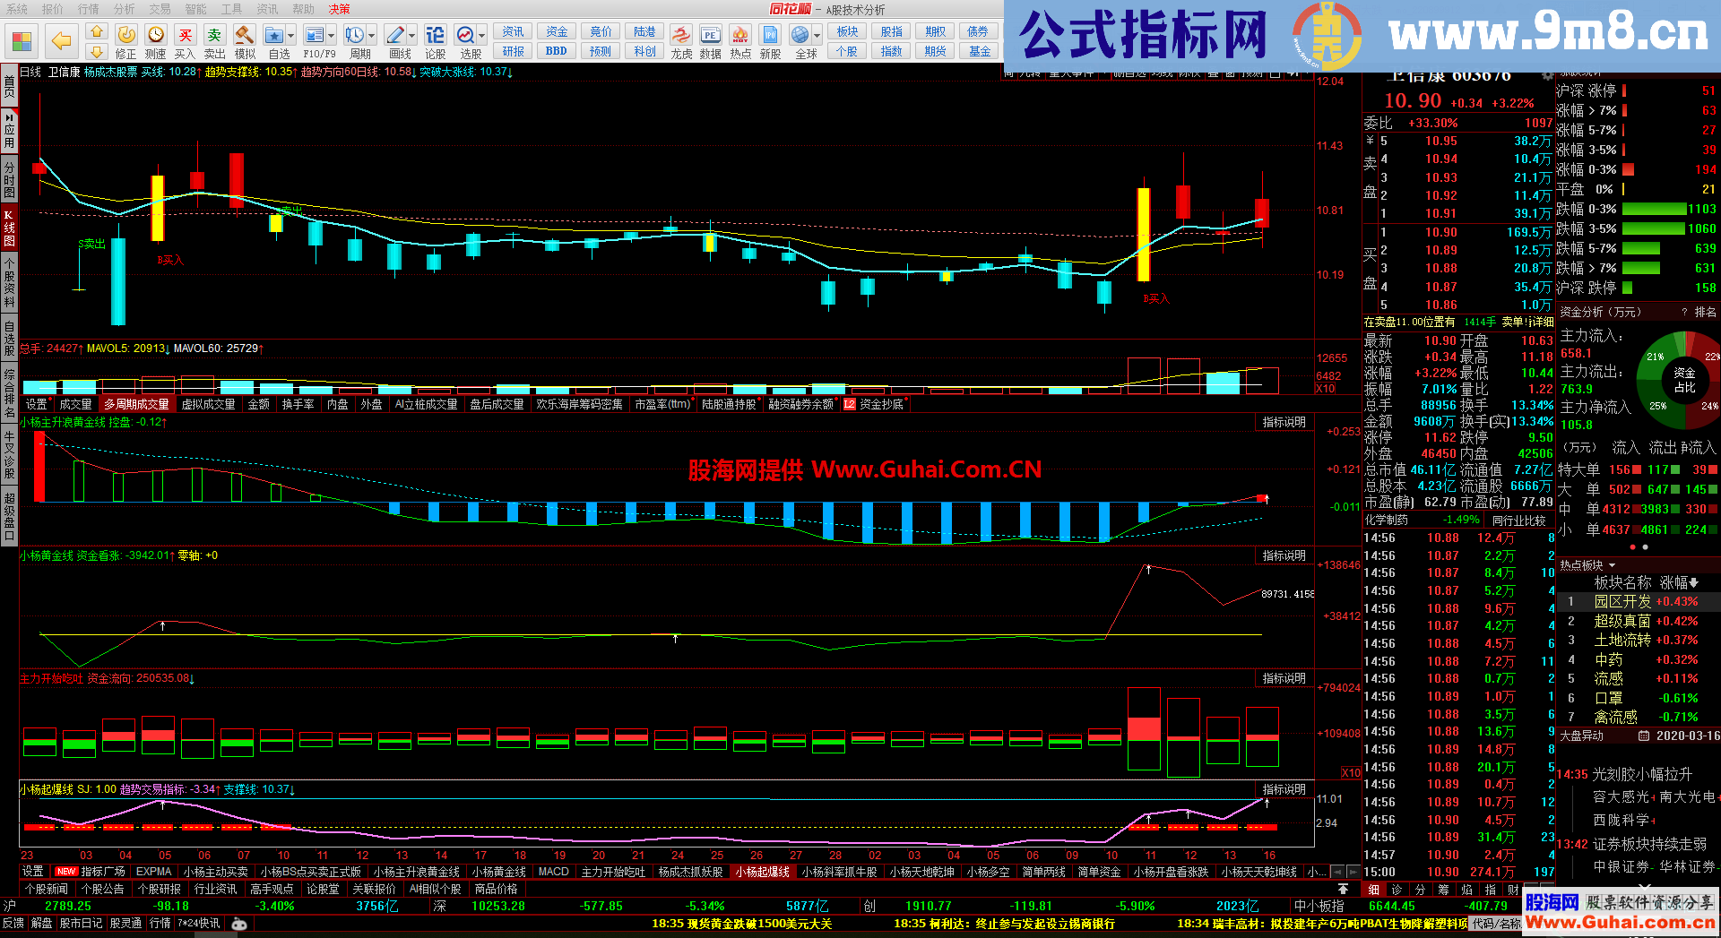The image size is (1721, 938).
Task: Open the 智能 menu
Action: 196,9
